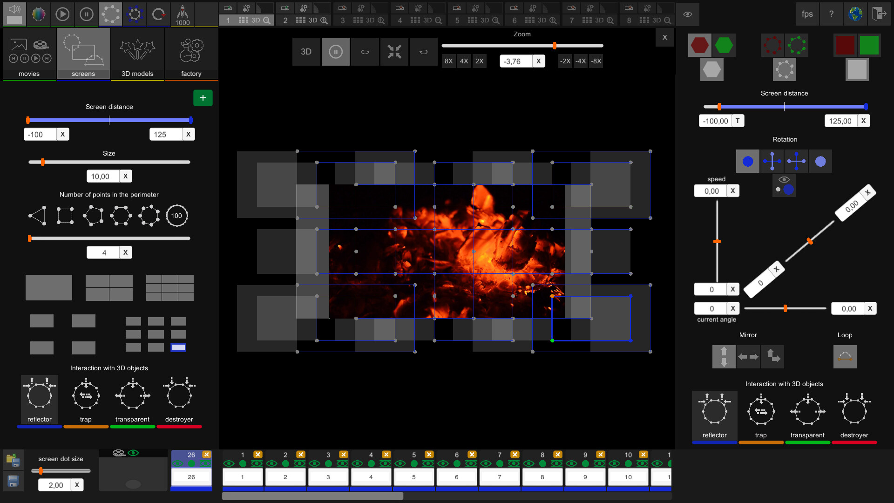Click the Size slider on the left panel
Screen dimensions: 894x503
tap(109, 162)
